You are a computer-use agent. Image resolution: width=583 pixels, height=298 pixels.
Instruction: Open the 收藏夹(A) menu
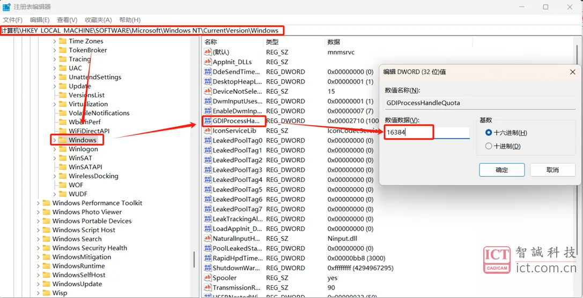98,20
